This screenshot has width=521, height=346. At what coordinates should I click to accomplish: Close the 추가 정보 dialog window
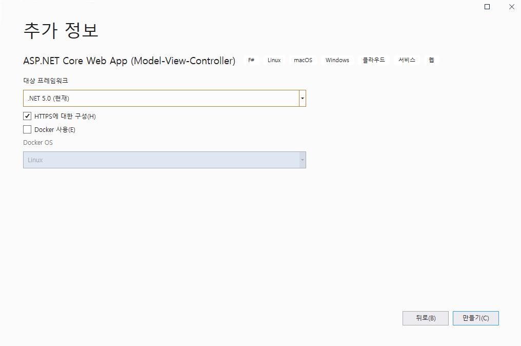point(511,7)
